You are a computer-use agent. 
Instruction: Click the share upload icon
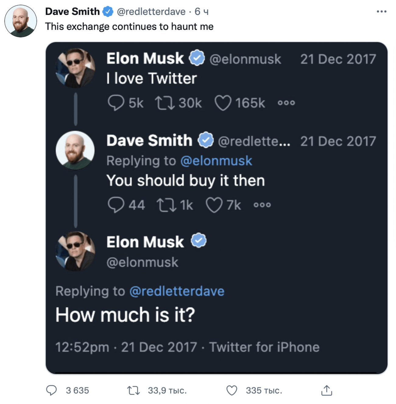click(327, 390)
